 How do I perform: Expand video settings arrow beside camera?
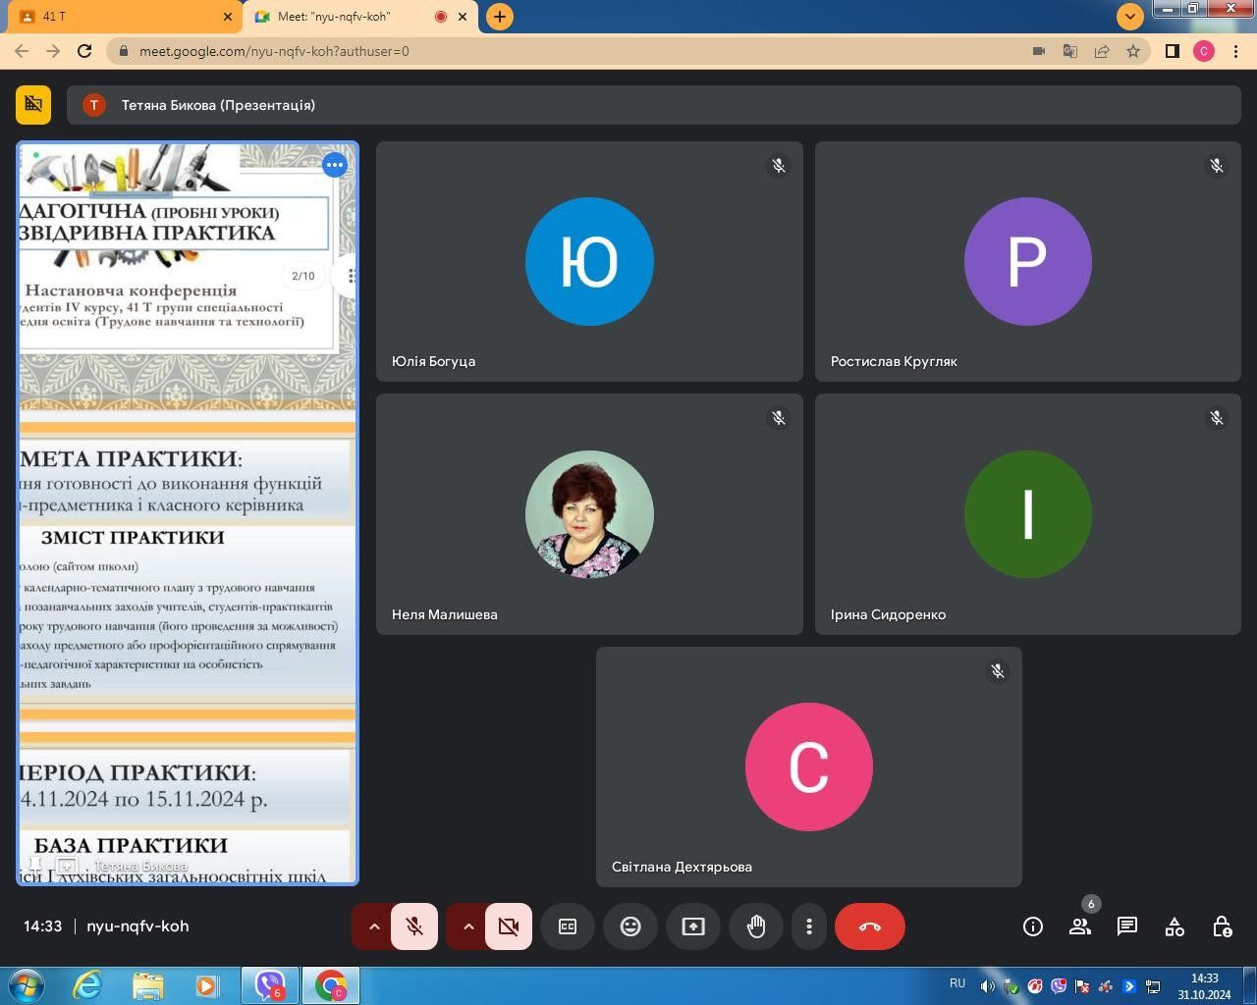pyautogui.click(x=467, y=926)
